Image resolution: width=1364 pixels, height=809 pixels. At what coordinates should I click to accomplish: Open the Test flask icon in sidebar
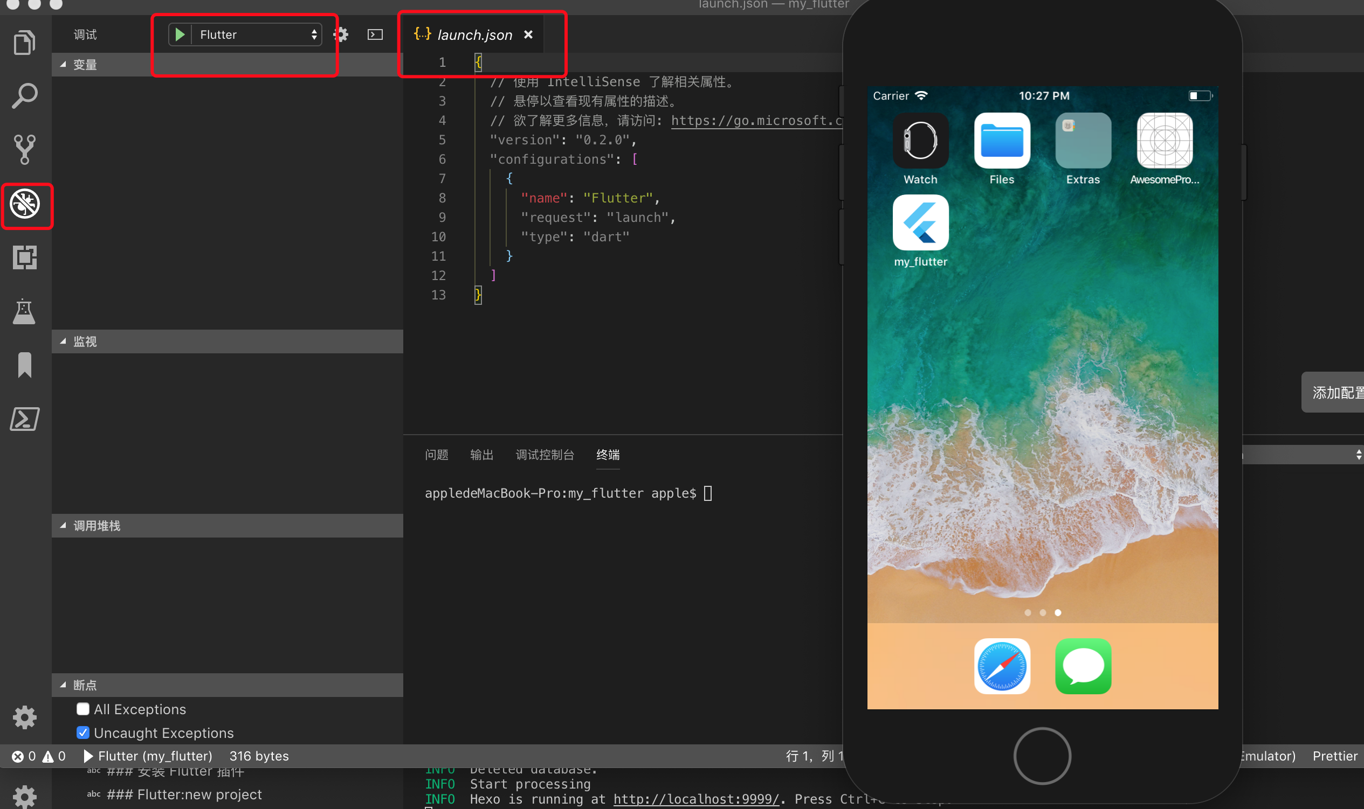25,311
